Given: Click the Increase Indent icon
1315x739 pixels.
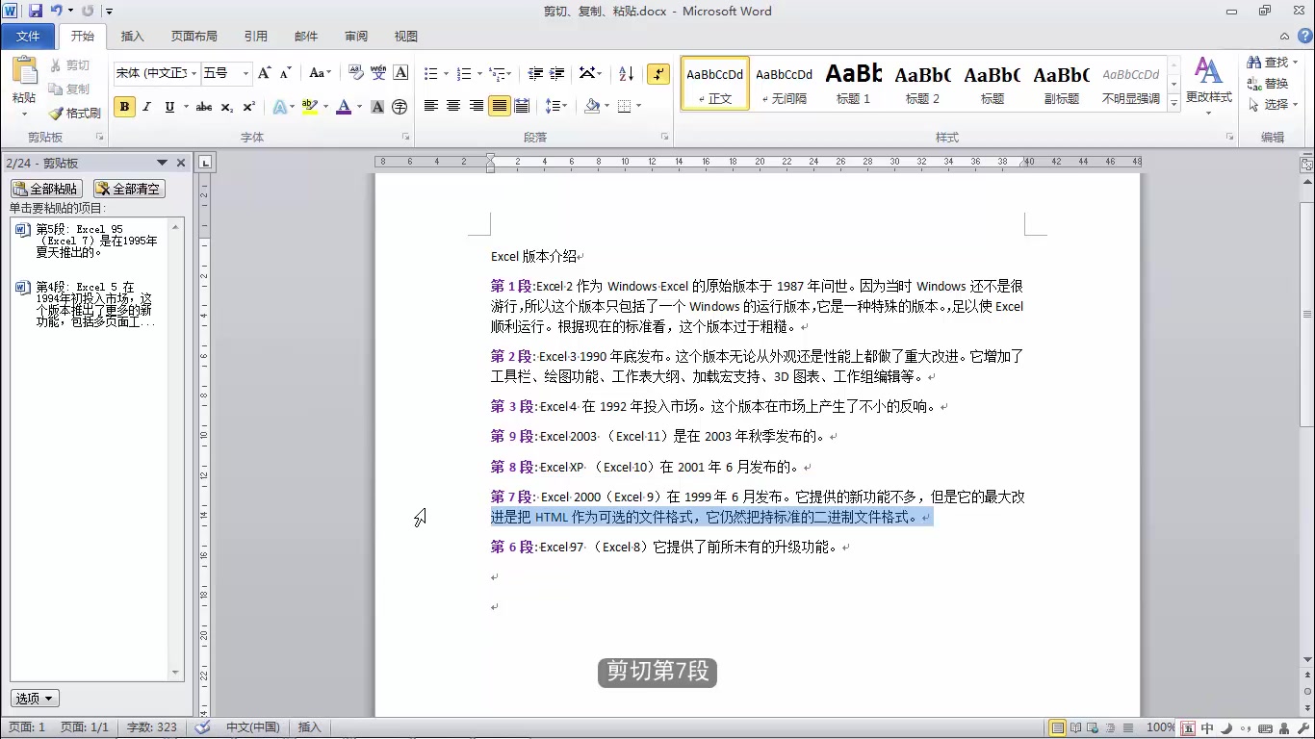Looking at the screenshot, I should (x=558, y=73).
